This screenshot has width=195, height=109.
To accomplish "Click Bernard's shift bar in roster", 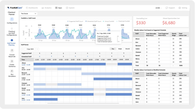I will click(107, 74).
